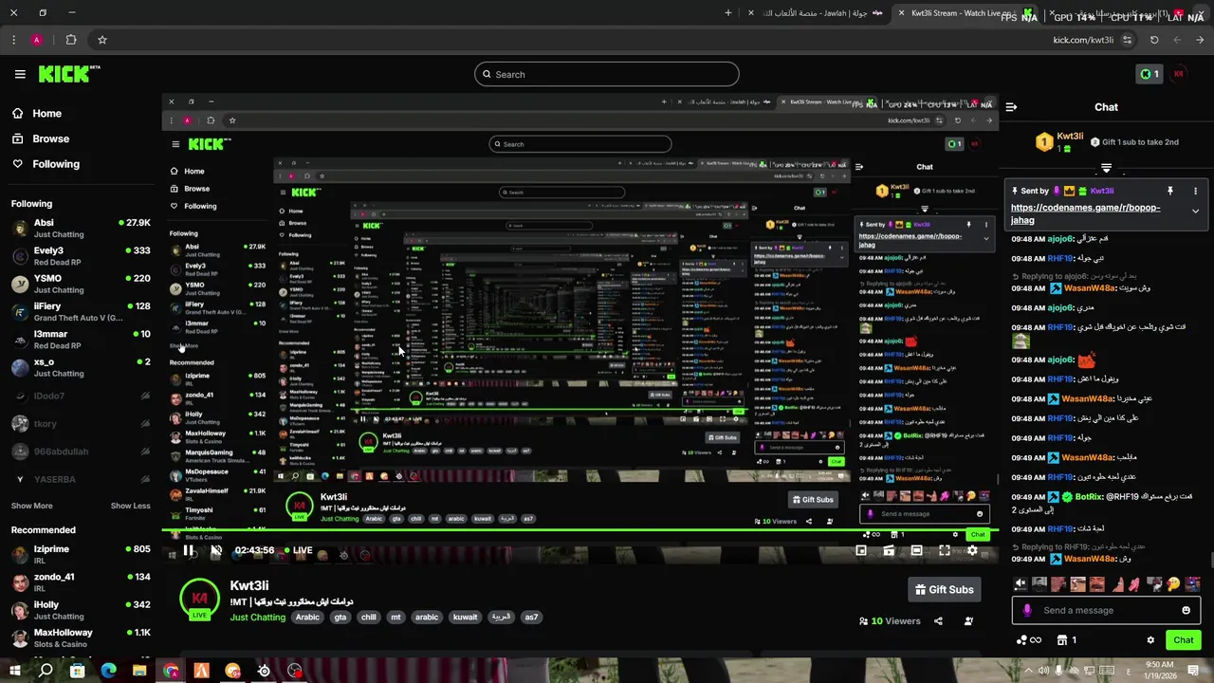Open the user avatar menu in the Kick header
The width and height of the screenshot is (1214, 683).
[x=1180, y=74]
